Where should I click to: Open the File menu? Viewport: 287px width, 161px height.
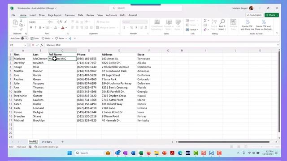tap(13, 15)
